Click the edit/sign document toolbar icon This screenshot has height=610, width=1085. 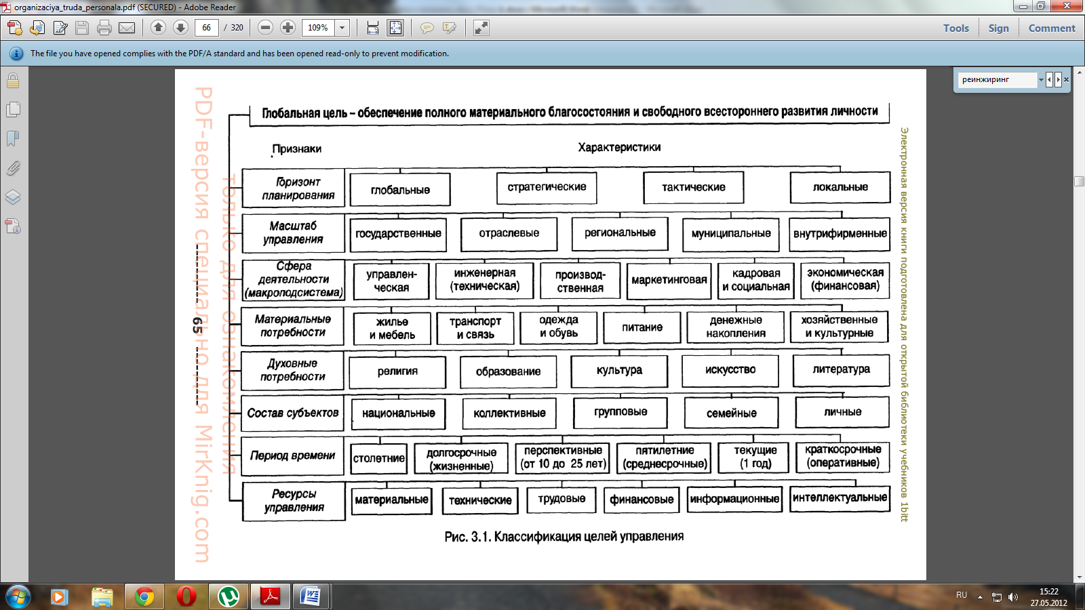60,28
